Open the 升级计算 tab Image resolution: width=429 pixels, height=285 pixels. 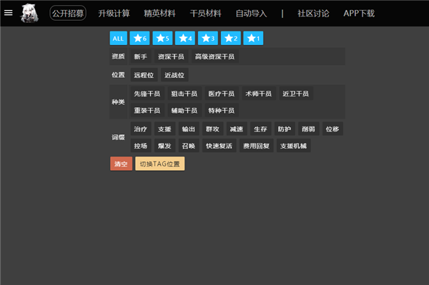coord(114,13)
